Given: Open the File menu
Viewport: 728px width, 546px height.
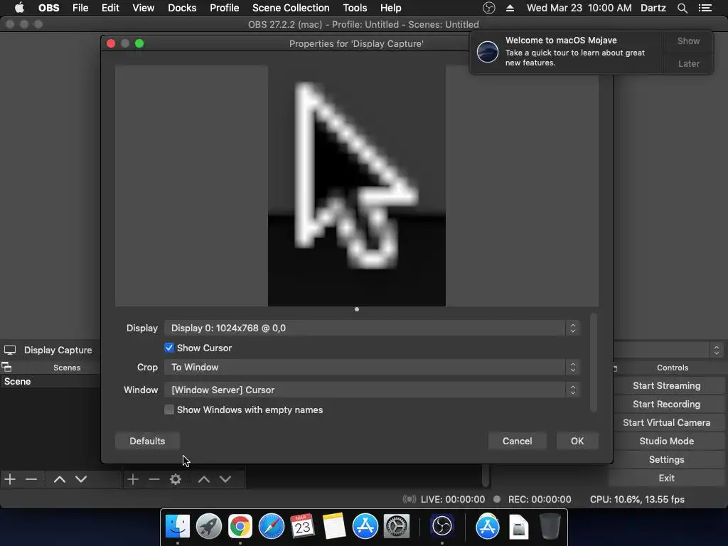Looking at the screenshot, I should [x=80, y=8].
